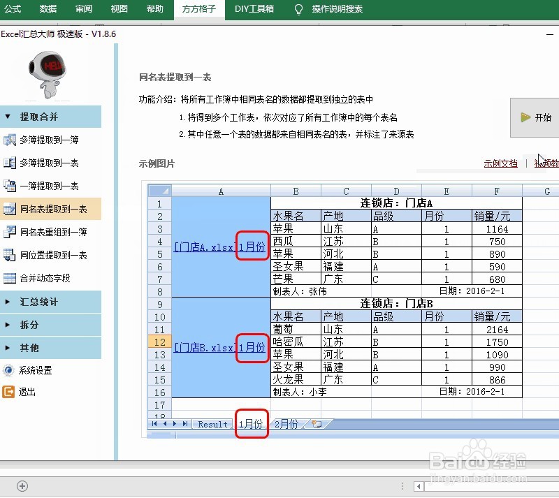Image resolution: width=559 pixels, height=498 pixels.
Task: Open the 数据 ribbon tab
Action: (48, 9)
